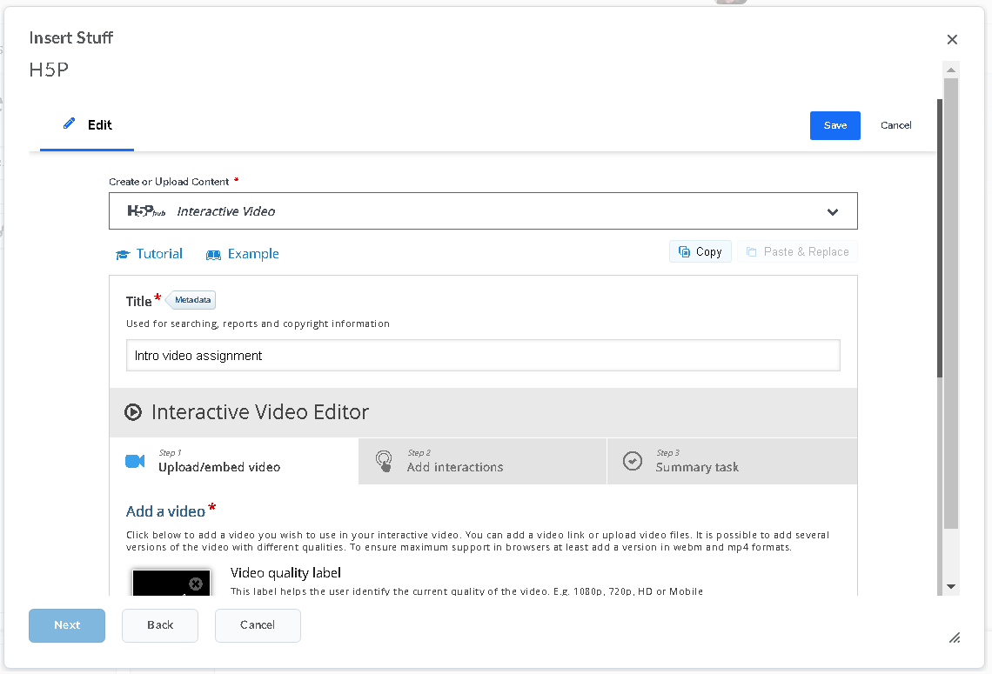The width and height of the screenshot is (992, 674).
Task: Click the Video quality label text
Action: pos(285,573)
